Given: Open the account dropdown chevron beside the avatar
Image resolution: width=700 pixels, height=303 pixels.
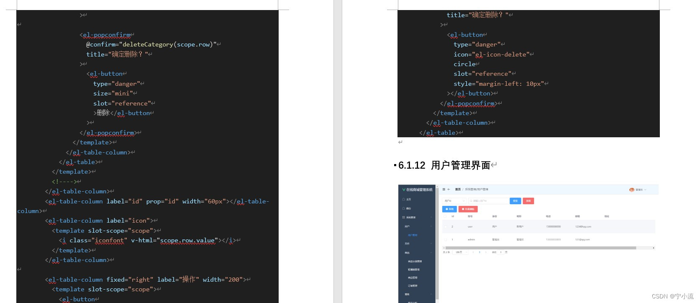Looking at the screenshot, I should (645, 190).
